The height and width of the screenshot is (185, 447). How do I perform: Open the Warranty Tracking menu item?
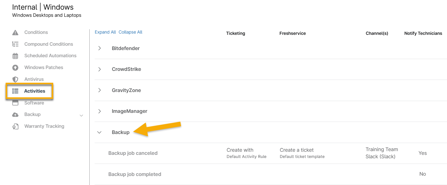pyautogui.click(x=44, y=126)
